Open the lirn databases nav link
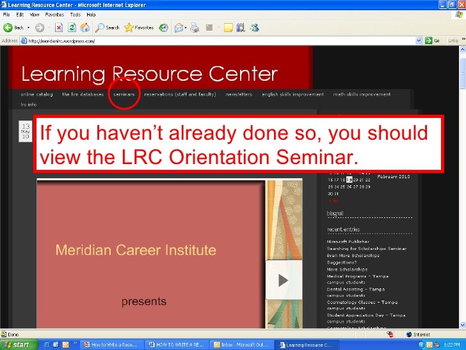Image resolution: width=466 pixels, height=350 pixels. pyautogui.click(x=83, y=94)
